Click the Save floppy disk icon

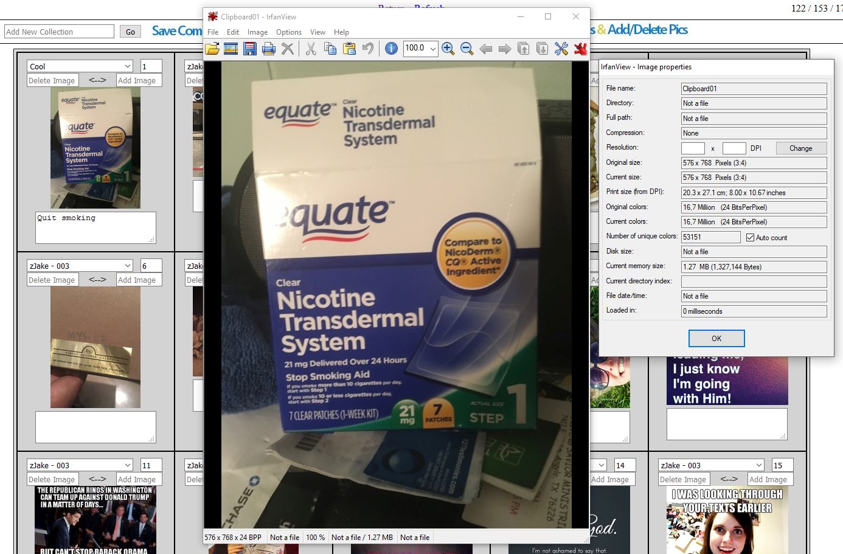click(249, 49)
